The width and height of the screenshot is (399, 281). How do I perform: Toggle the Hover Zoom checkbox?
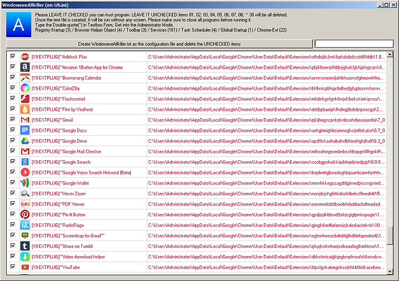click(13, 193)
